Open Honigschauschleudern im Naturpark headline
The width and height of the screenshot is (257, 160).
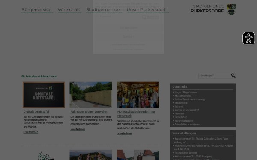point(136,114)
